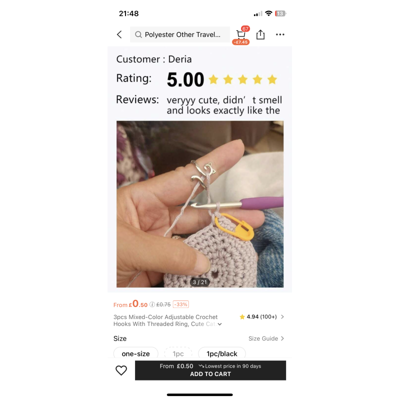This screenshot has height=400, width=400.
Task: Tap the -33% discount tag
Action: [x=180, y=304]
